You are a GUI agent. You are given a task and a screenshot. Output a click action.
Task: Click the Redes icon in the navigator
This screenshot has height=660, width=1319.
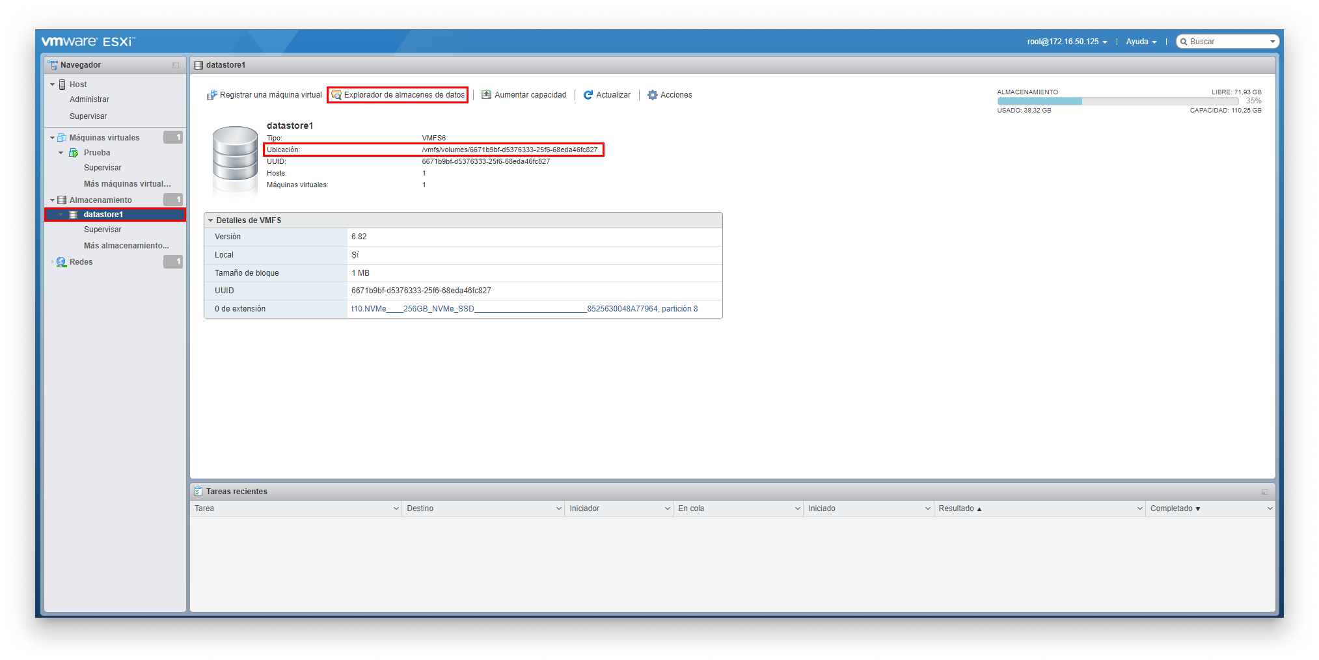coord(61,261)
